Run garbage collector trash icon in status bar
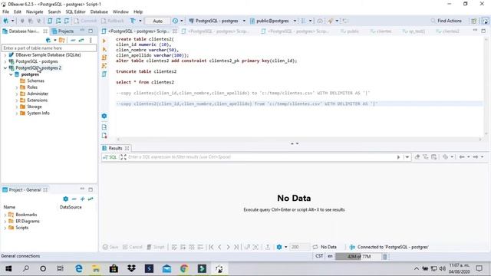This screenshot has height=276, width=491. pos(384,257)
